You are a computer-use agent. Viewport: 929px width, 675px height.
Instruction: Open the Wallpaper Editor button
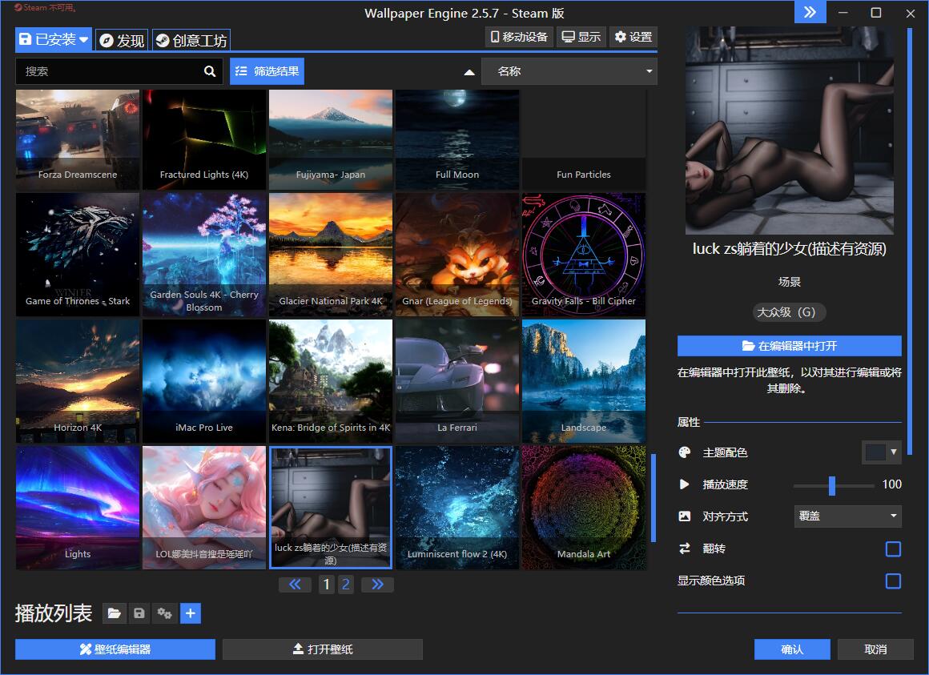115,649
